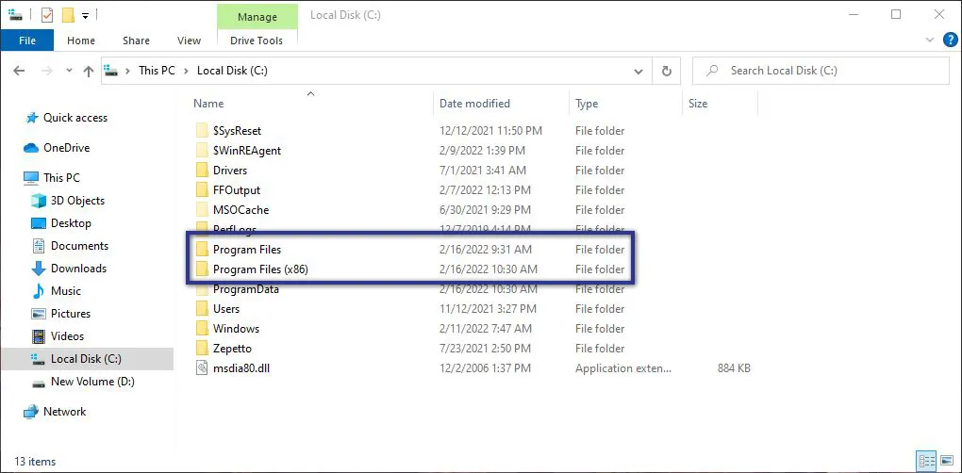
Task: Click the $WinREAgent folder icon
Action: click(x=203, y=150)
